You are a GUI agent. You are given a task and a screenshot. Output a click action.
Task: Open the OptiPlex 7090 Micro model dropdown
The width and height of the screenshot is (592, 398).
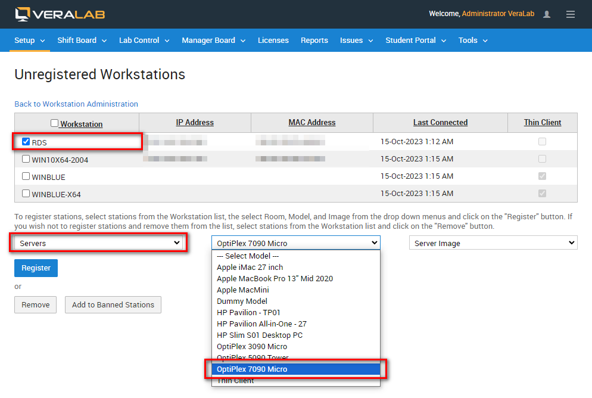tap(295, 243)
